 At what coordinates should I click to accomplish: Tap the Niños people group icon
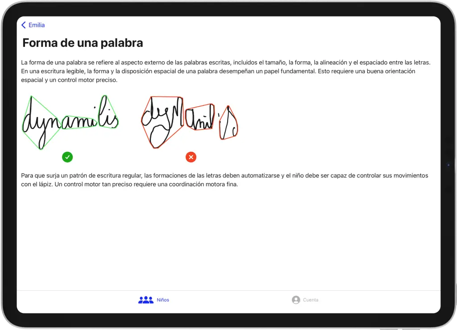coord(145,300)
